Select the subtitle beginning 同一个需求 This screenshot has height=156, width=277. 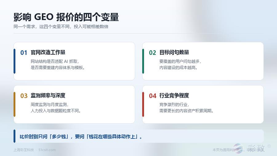(x=61, y=27)
